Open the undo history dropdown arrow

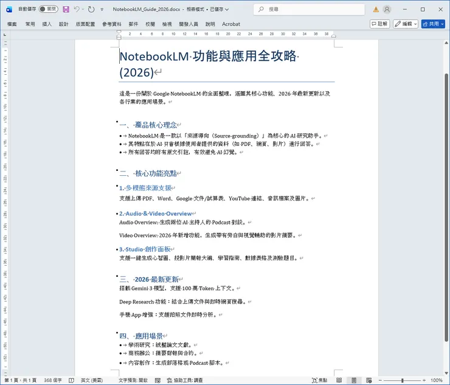pos(83,9)
